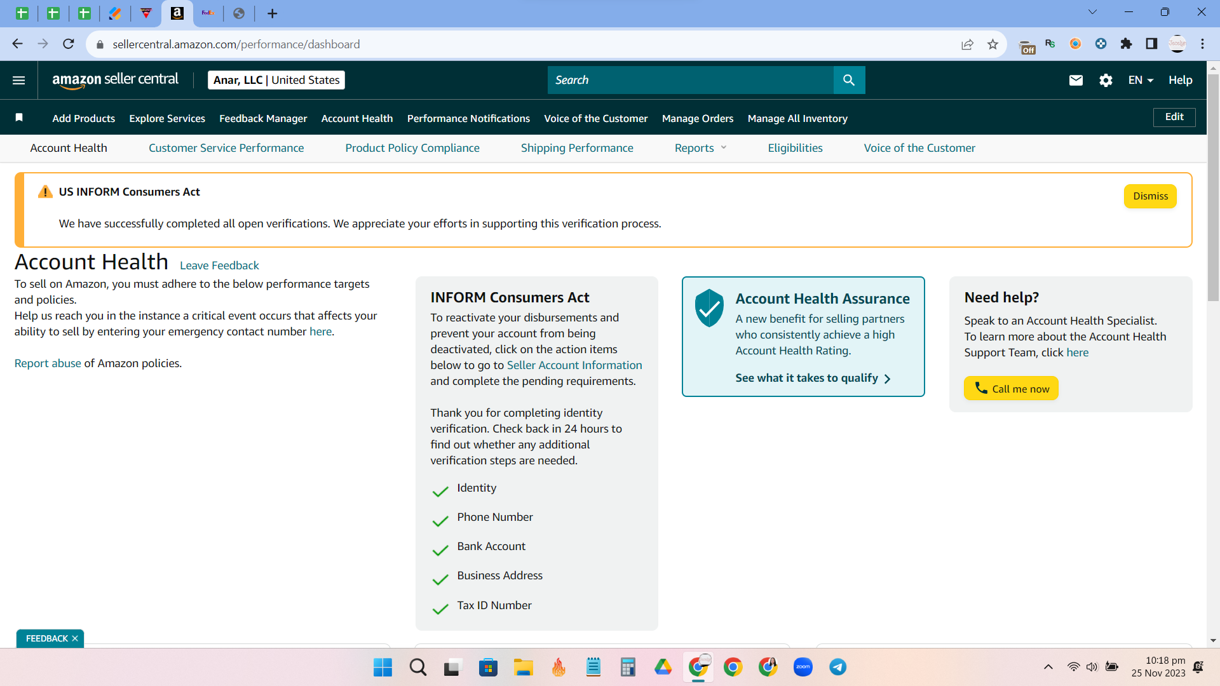Click the Report abuse link

point(48,363)
